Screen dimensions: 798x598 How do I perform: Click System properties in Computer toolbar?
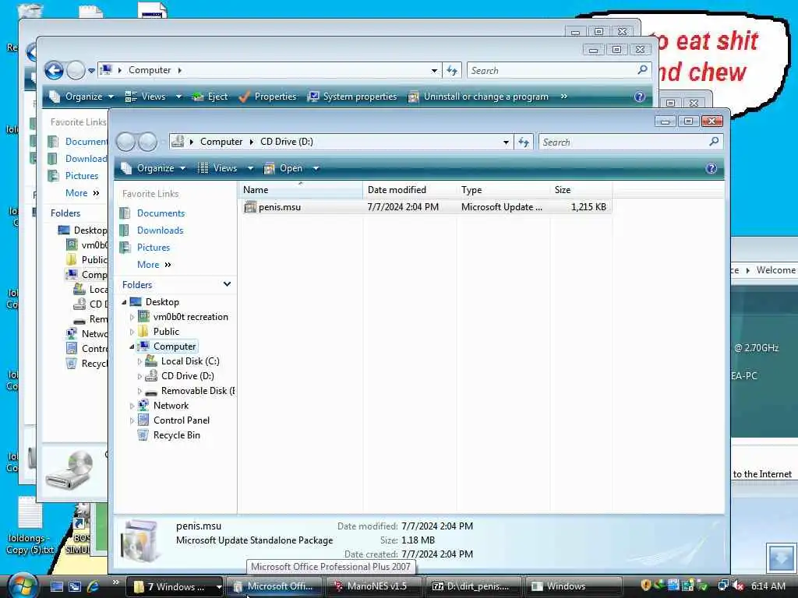[352, 97]
